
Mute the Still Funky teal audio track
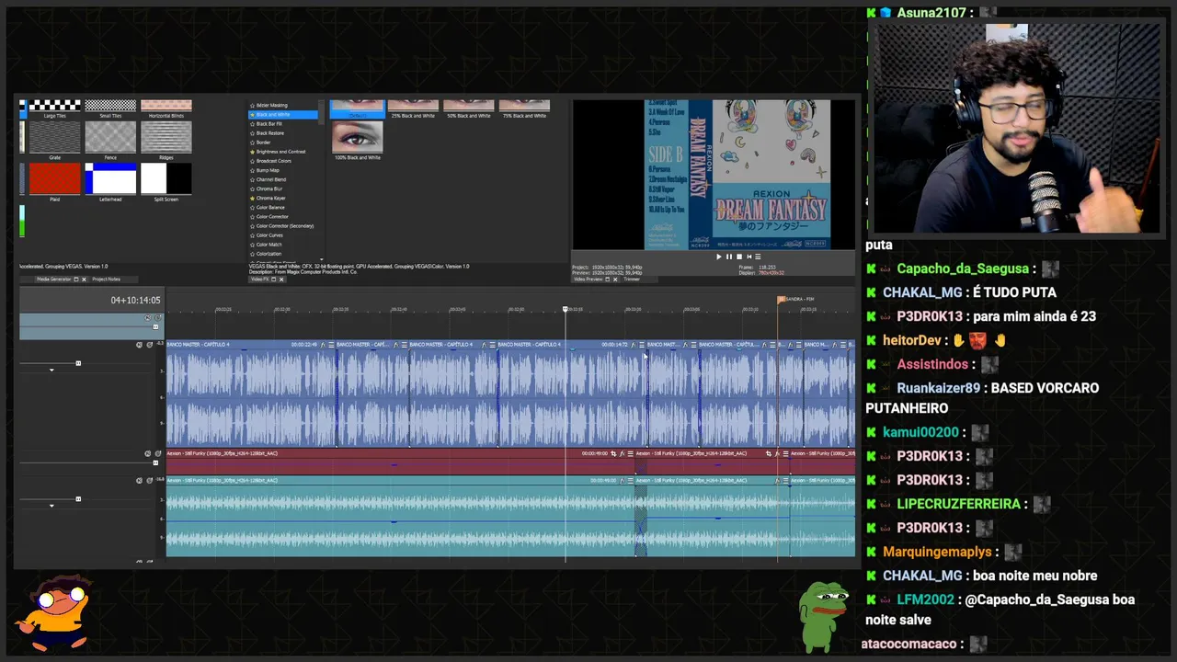coord(139,480)
